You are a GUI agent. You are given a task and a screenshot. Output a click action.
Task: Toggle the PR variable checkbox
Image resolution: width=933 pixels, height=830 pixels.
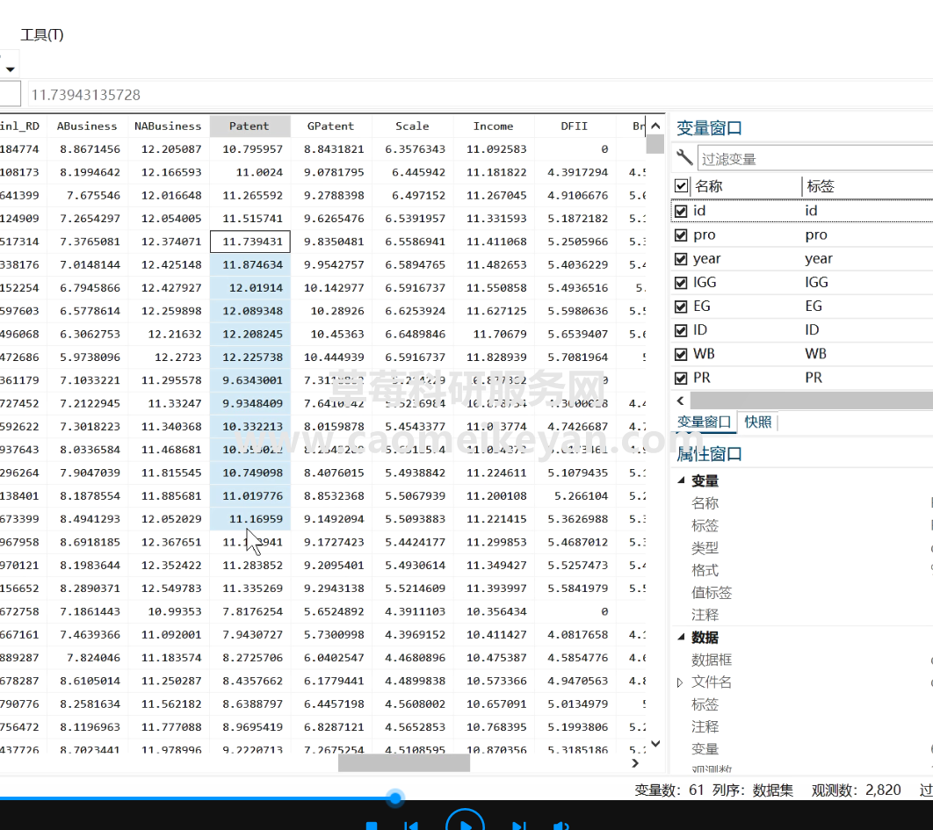[x=682, y=378]
